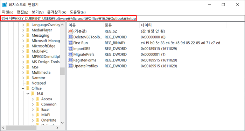Expand the MSF key
Screen dimensions: 245x131
(23, 67)
